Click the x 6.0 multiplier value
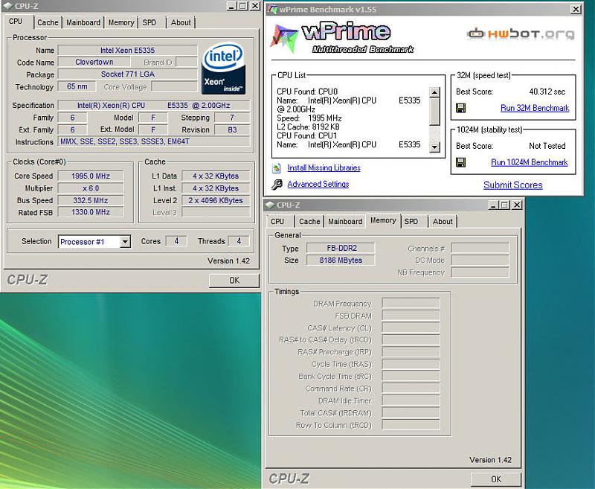Viewport: 595px width, 489px height. [91, 188]
